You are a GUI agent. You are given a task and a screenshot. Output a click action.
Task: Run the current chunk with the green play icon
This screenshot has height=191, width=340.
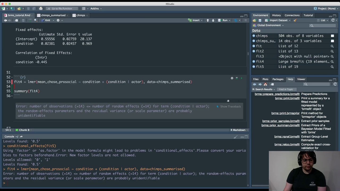(241, 78)
